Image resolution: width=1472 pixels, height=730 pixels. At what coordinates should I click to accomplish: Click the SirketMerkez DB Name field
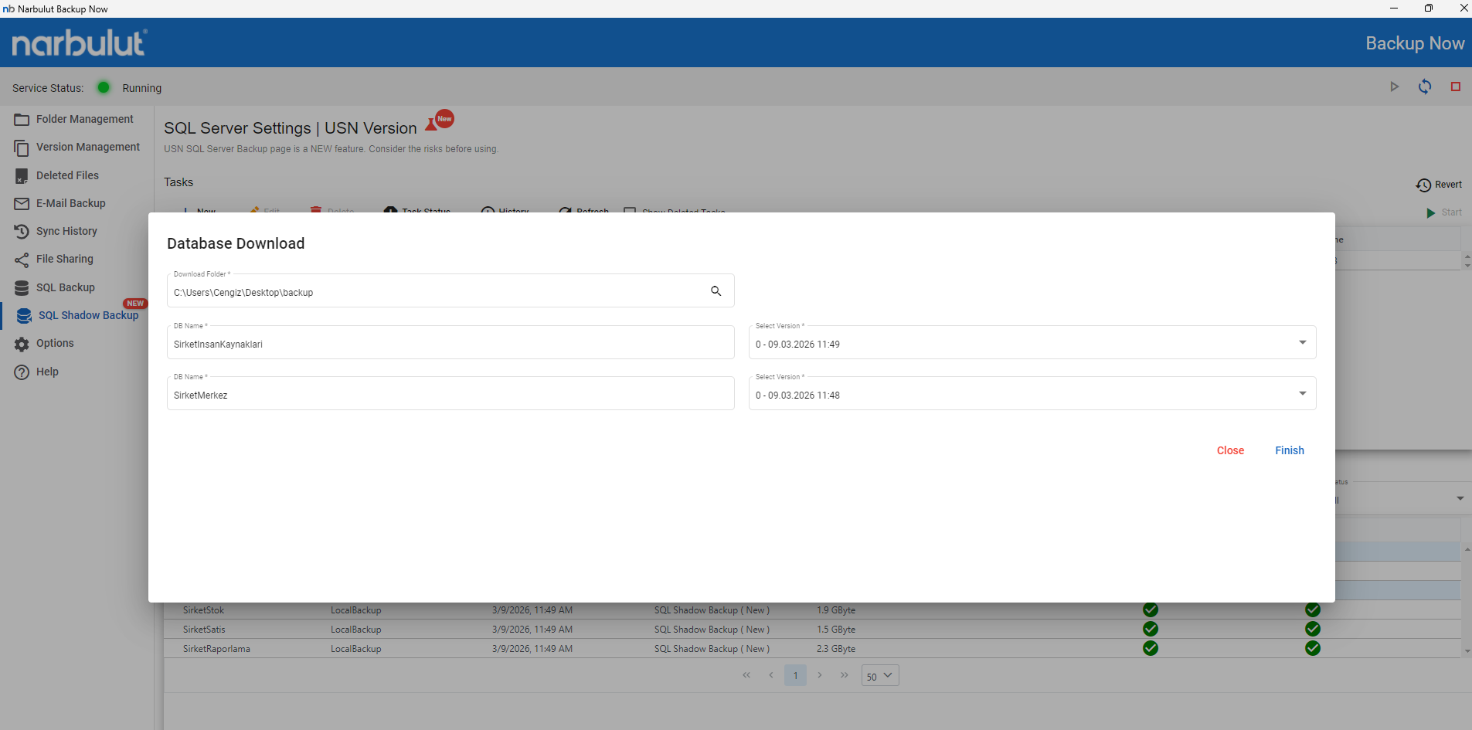(450, 395)
